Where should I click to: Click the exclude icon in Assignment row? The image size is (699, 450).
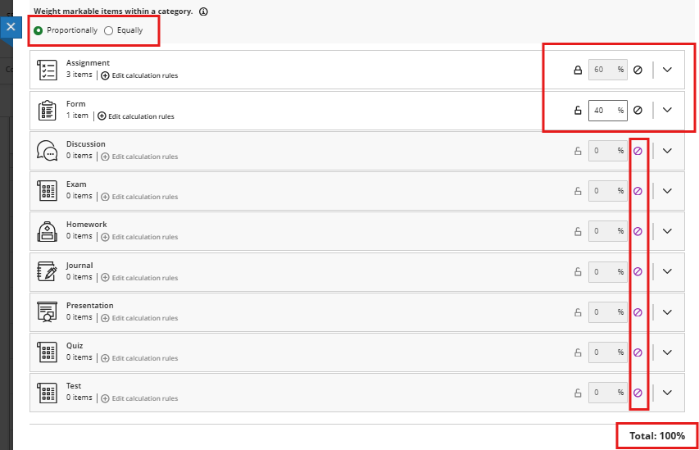point(638,70)
